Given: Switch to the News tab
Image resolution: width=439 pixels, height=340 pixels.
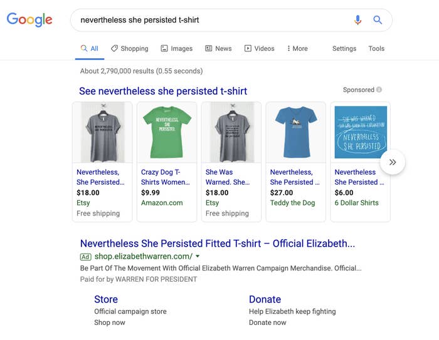Looking at the screenshot, I should (x=218, y=49).
